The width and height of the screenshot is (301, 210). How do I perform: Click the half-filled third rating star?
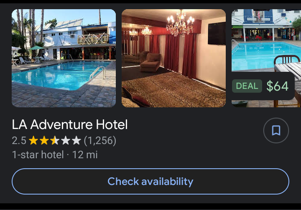(55, 140)
